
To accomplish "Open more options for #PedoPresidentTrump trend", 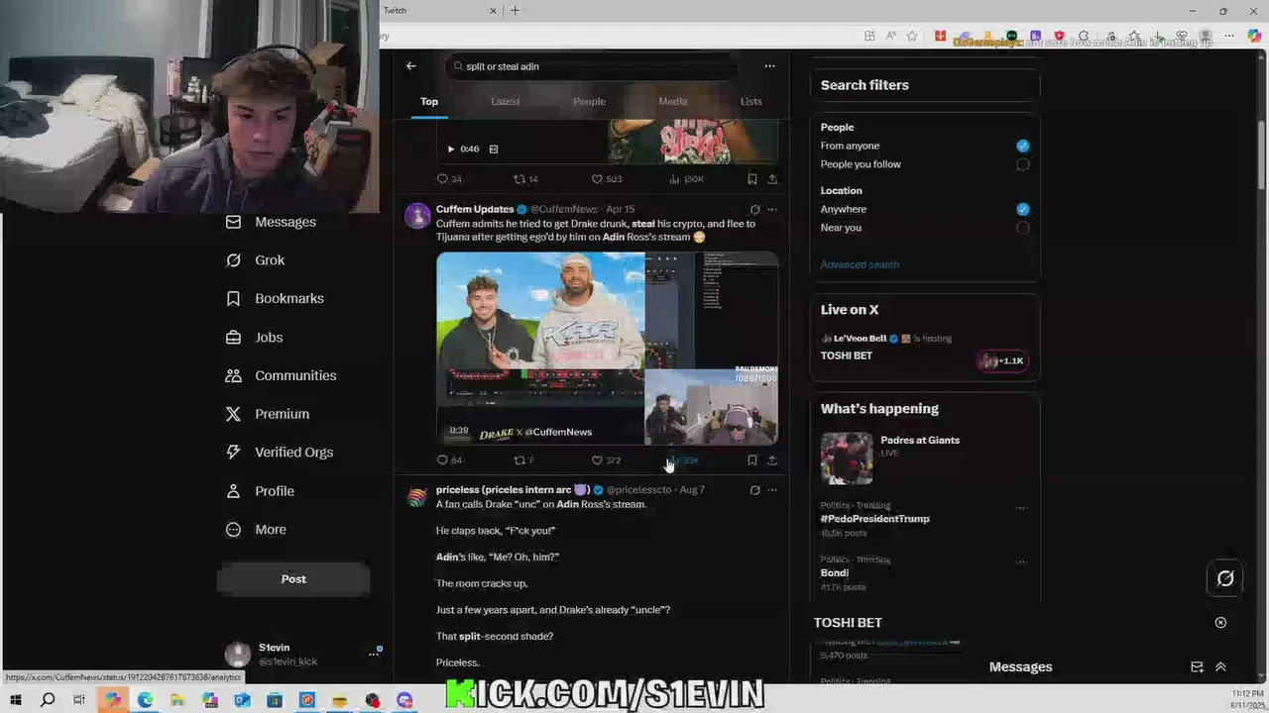I will pos(1021,508).
